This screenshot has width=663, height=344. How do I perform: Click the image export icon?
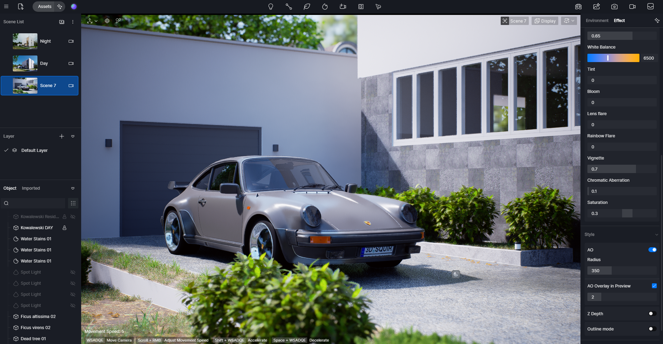[x=596, y=7]
